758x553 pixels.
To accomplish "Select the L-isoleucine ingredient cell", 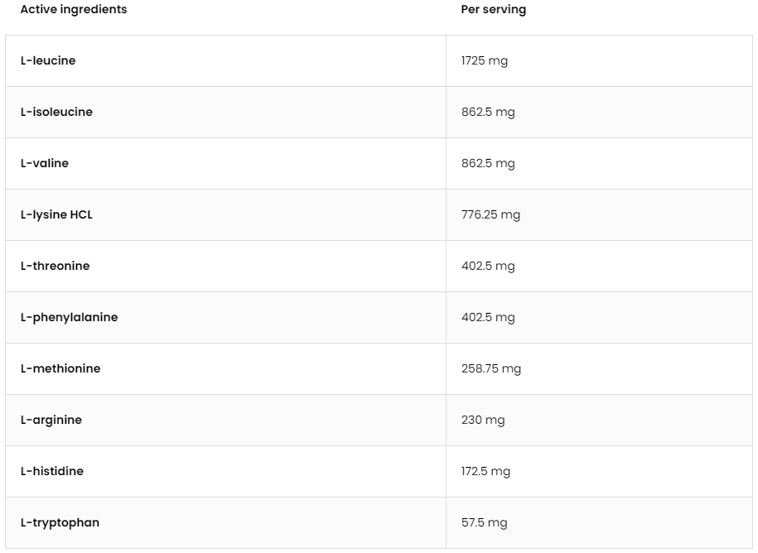I will tap(56, 112).
